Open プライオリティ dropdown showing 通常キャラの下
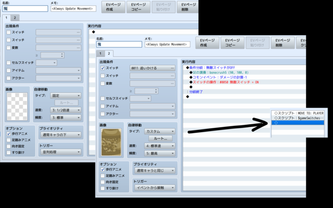This screenshot has width=333, height=208. pos(61,135)
